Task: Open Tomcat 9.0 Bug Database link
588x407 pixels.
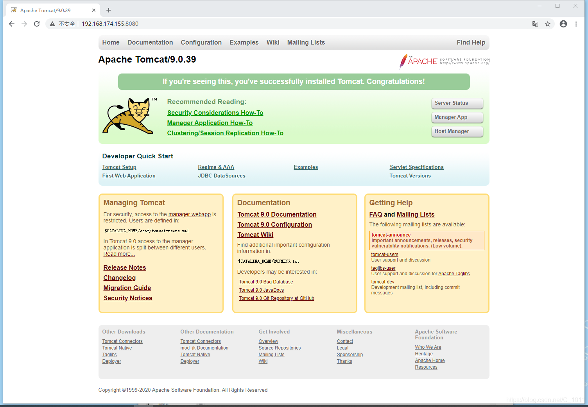Action: coord(266,282)
